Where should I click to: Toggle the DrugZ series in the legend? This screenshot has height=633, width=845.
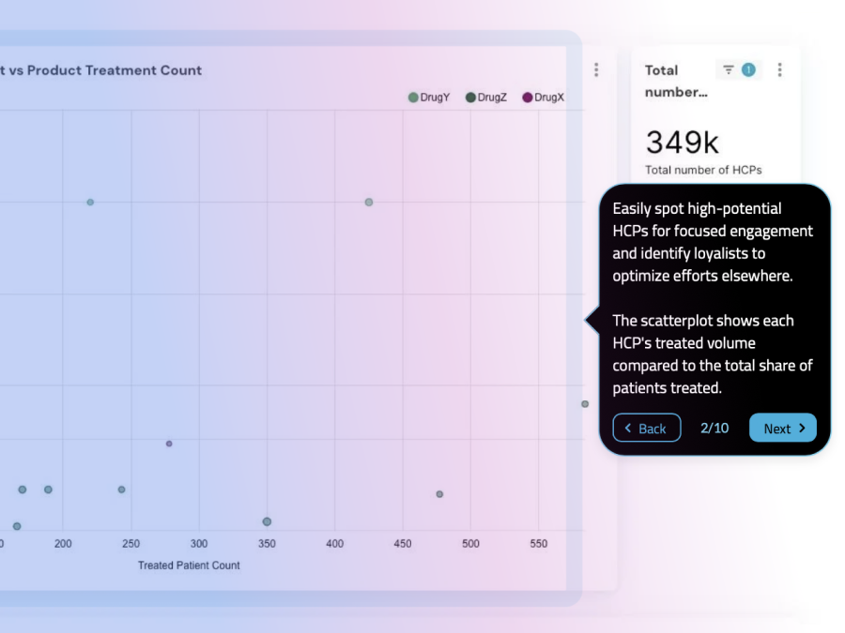[486, 98]
